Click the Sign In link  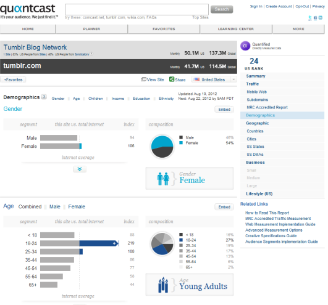pyautogui.click(x=256, y=6)
